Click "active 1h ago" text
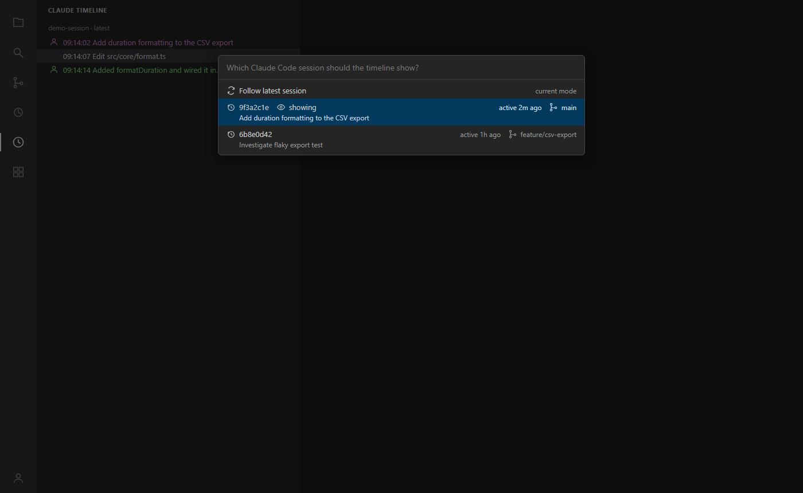 click(x=480, y=135)
